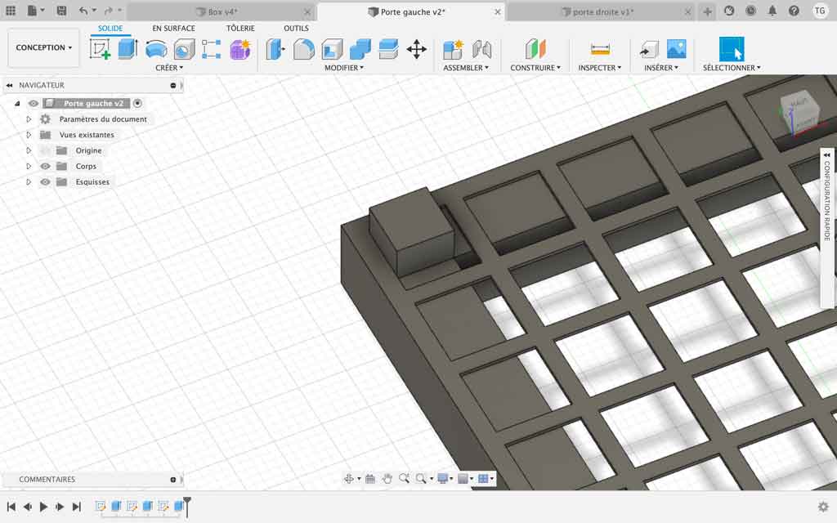Activate the Select tool

(x=732, y=49)
